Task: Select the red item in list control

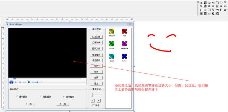Action: pyautogui.click(x=124, y=32)
